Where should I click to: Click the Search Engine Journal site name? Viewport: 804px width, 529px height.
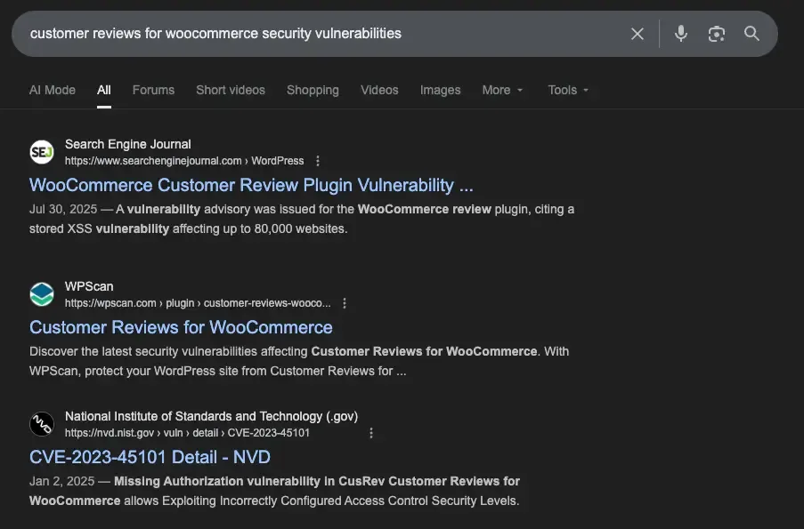[127, 144]
